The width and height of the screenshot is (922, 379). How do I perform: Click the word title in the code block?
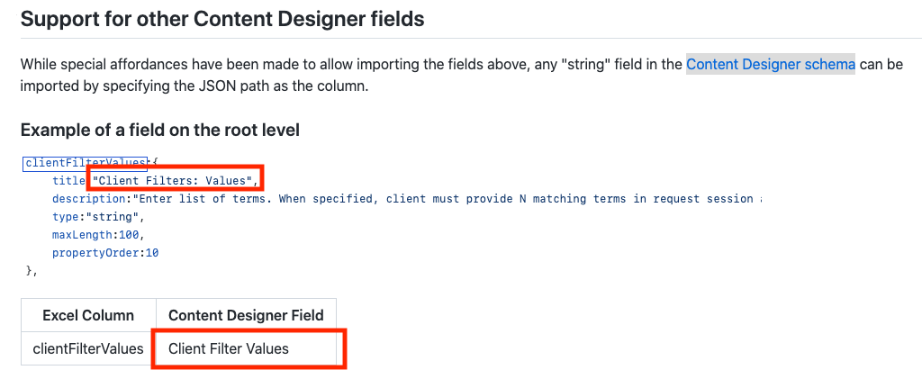click(68, 181)
